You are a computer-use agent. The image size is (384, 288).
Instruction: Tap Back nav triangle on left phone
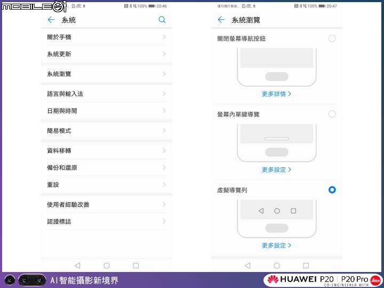(x=77, y=266)
